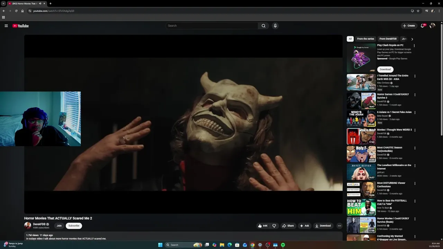Show more filter chips with the arrow
This screenshot has width=443, height=249.
[412, 39]
